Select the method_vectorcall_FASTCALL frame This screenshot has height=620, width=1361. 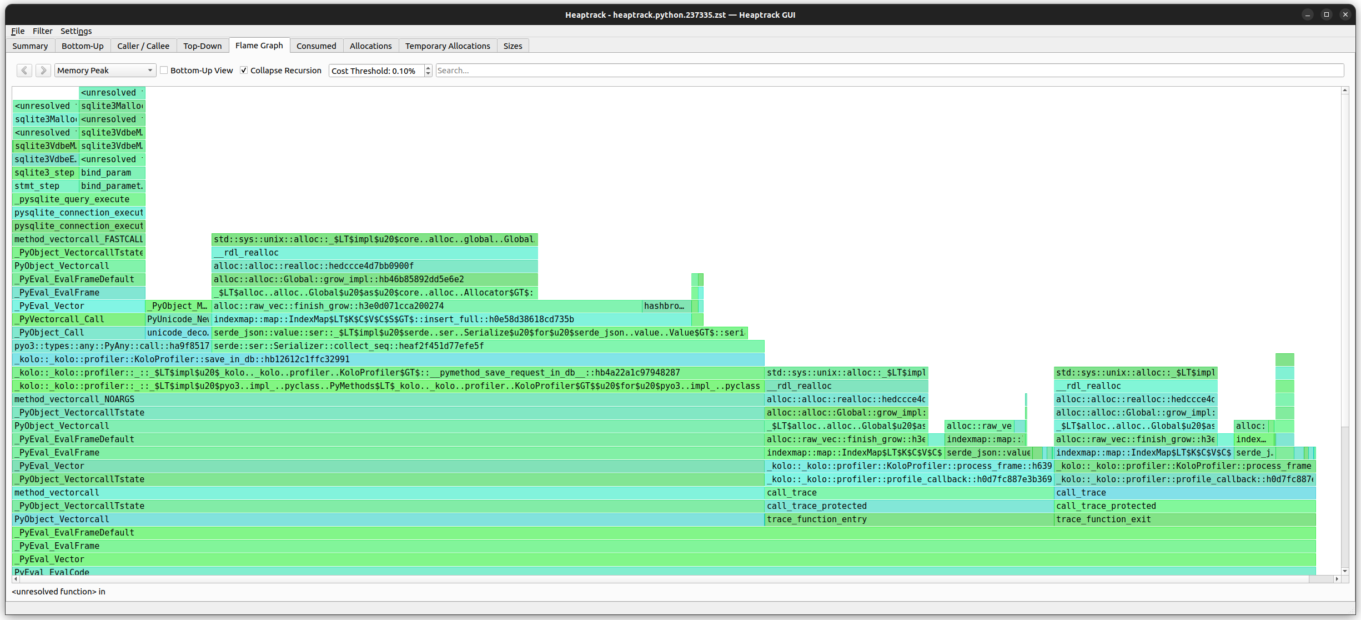(79, 239)
